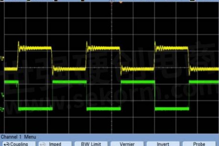The image size is (219, 146).
Task: Open the Probe settings softkey
Action: 199,144
